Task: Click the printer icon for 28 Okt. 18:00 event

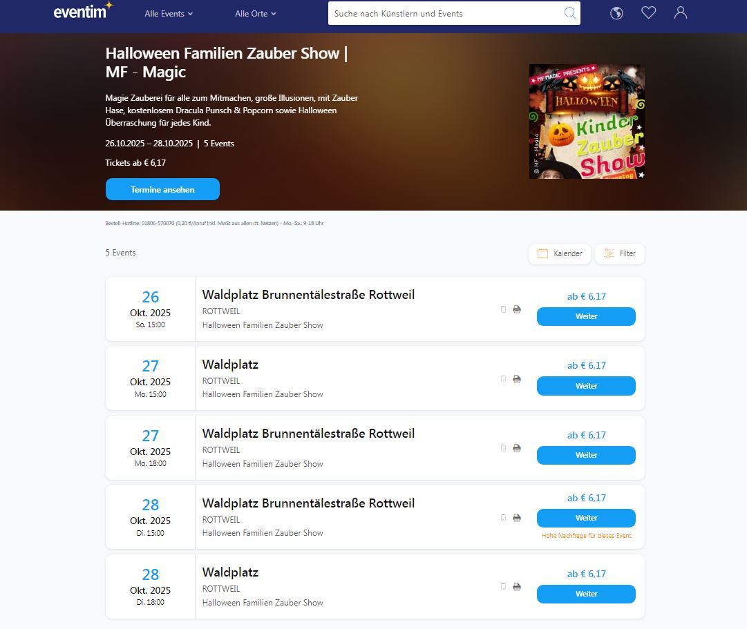Action: click(517, 587)
